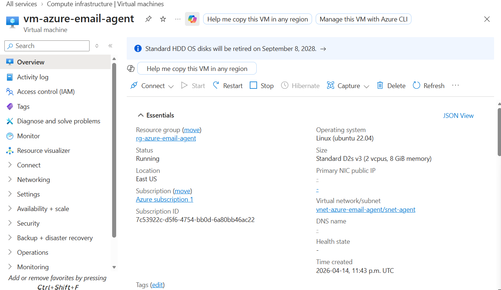The image size is (501, 290).
Task: Refresh the VM overview
Action: [x=429, y=86]
